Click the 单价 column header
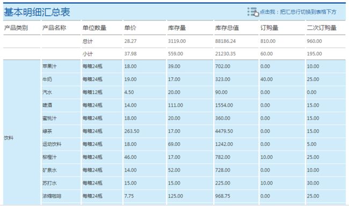This screenshot has height=206, width=349. coord(130,28)
